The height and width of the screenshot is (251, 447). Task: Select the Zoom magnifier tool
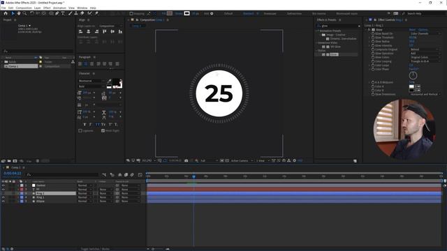25,13
